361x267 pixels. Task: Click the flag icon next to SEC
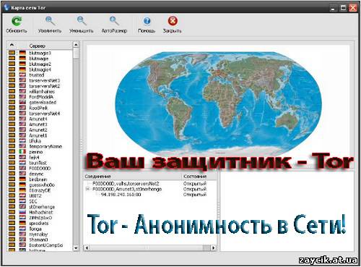22,201
